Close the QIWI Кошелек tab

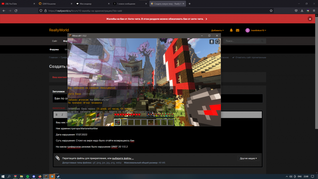71,3
